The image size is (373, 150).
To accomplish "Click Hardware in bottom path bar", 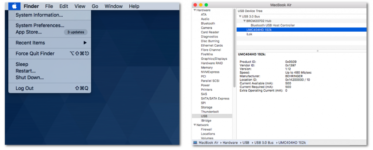I will [230, 143].
